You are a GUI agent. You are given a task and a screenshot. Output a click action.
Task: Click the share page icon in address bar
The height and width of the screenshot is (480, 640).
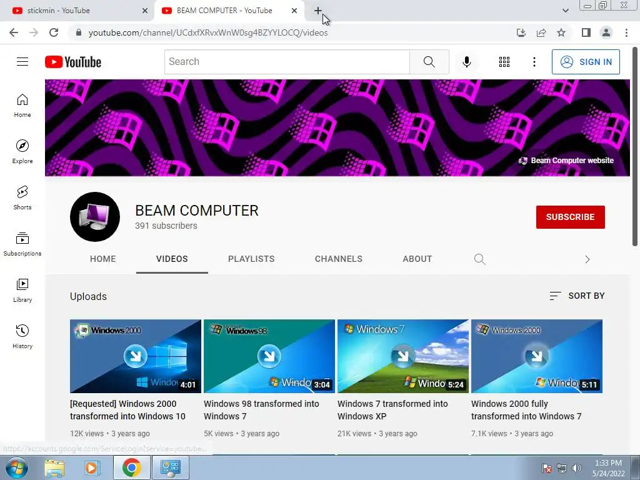pos(541,32)
